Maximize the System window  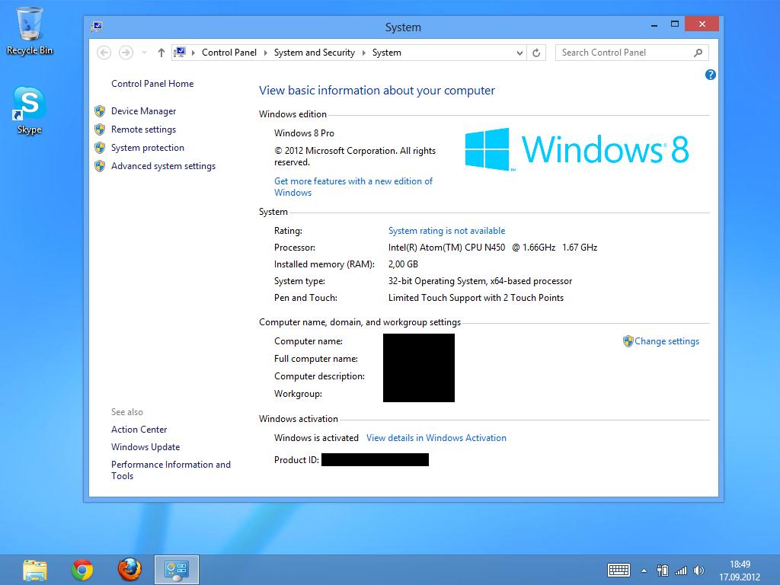pos(675,24)
